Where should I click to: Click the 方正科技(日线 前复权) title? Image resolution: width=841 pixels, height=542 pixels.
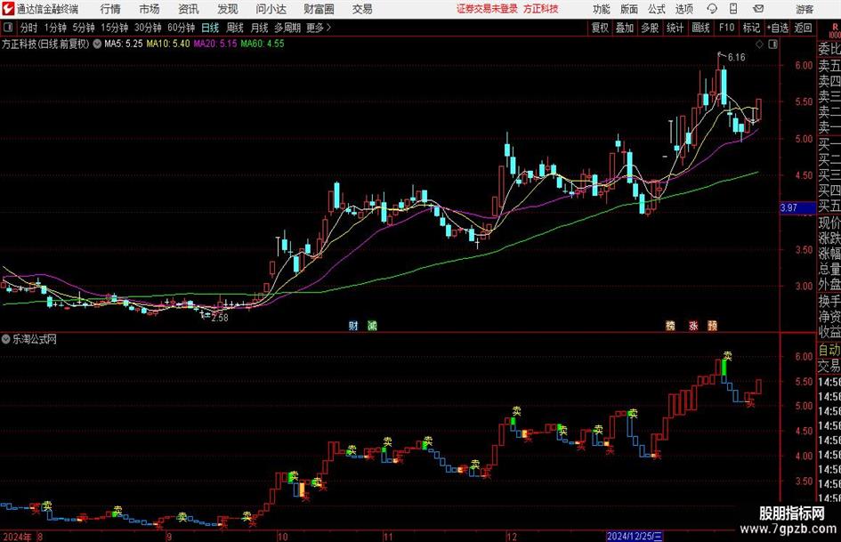coord(45,44)
